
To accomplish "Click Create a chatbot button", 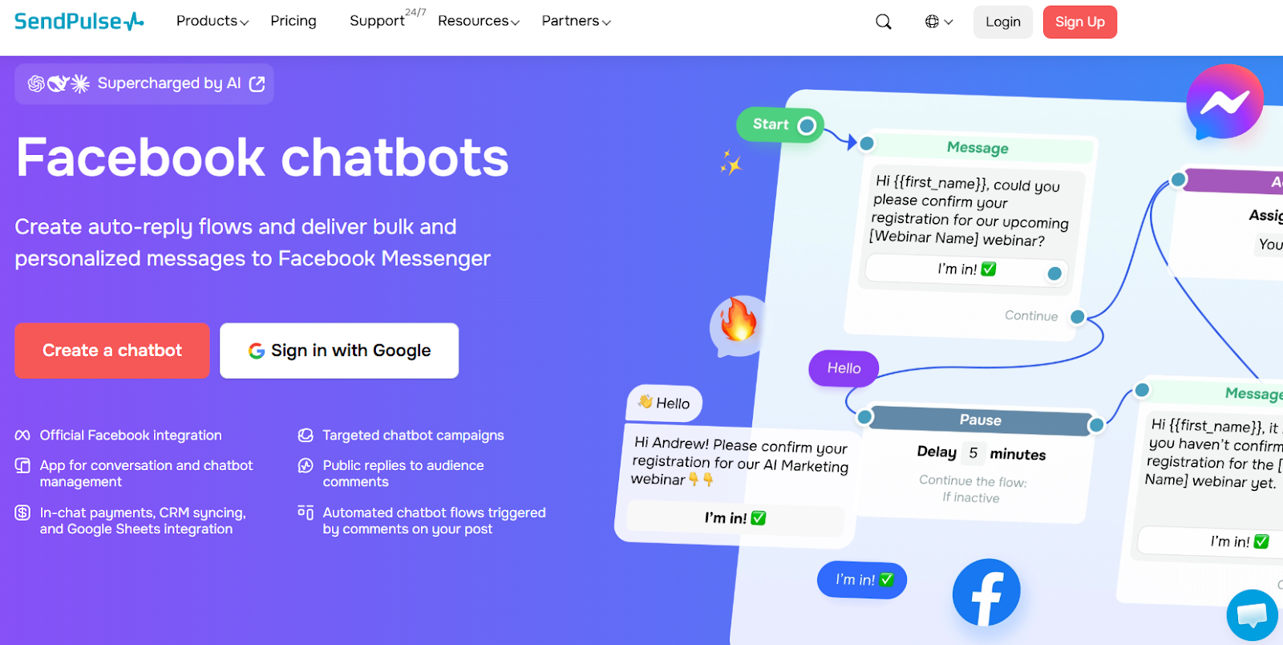I will click(112, 351).
